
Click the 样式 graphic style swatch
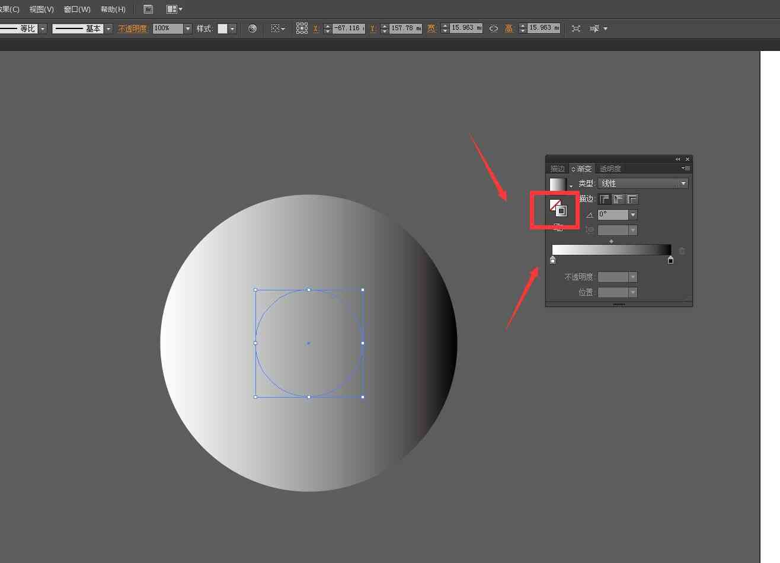point(222,28)
